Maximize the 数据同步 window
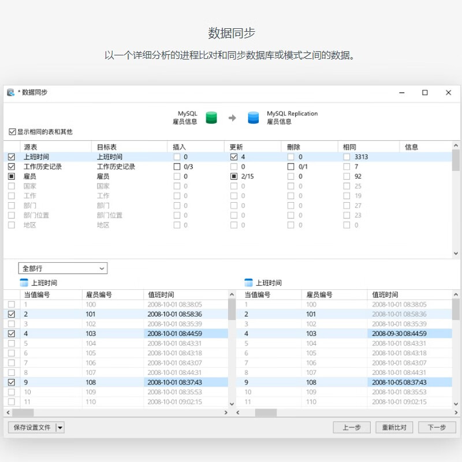The height and width of the screenshot is (462, 462). (425, 92)
